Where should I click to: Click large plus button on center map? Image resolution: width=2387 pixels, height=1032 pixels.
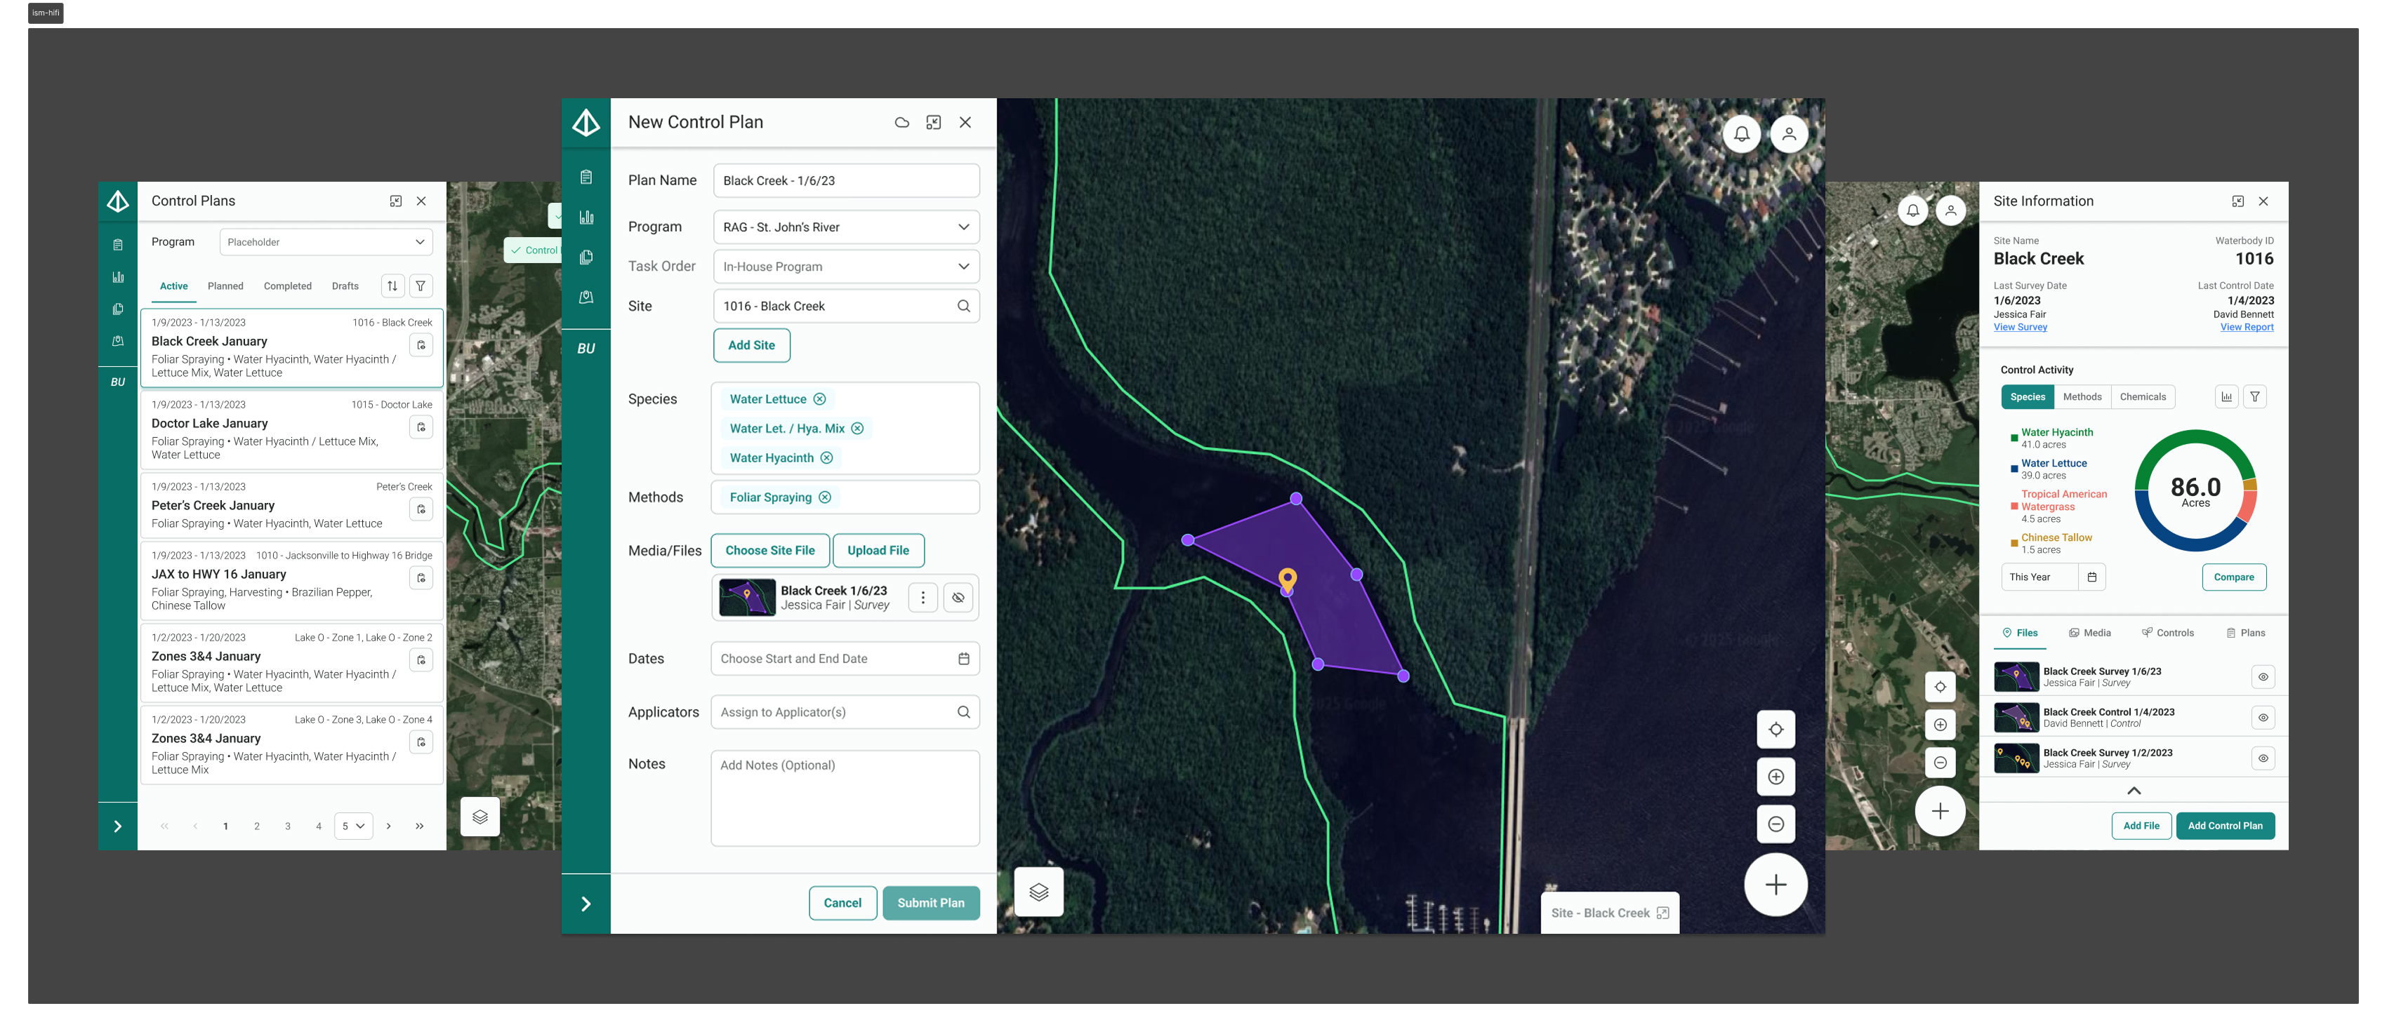click(x=1776, y=885)
